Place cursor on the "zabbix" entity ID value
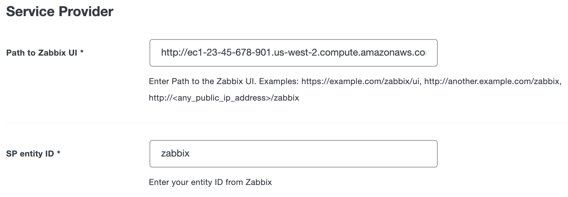This screenshot has width=568, height=197. 175,153
